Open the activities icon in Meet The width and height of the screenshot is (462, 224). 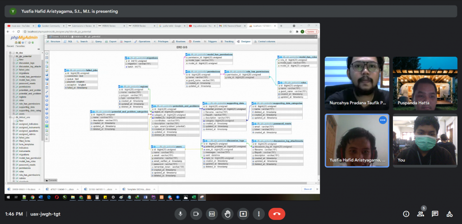tap(449, 214)
